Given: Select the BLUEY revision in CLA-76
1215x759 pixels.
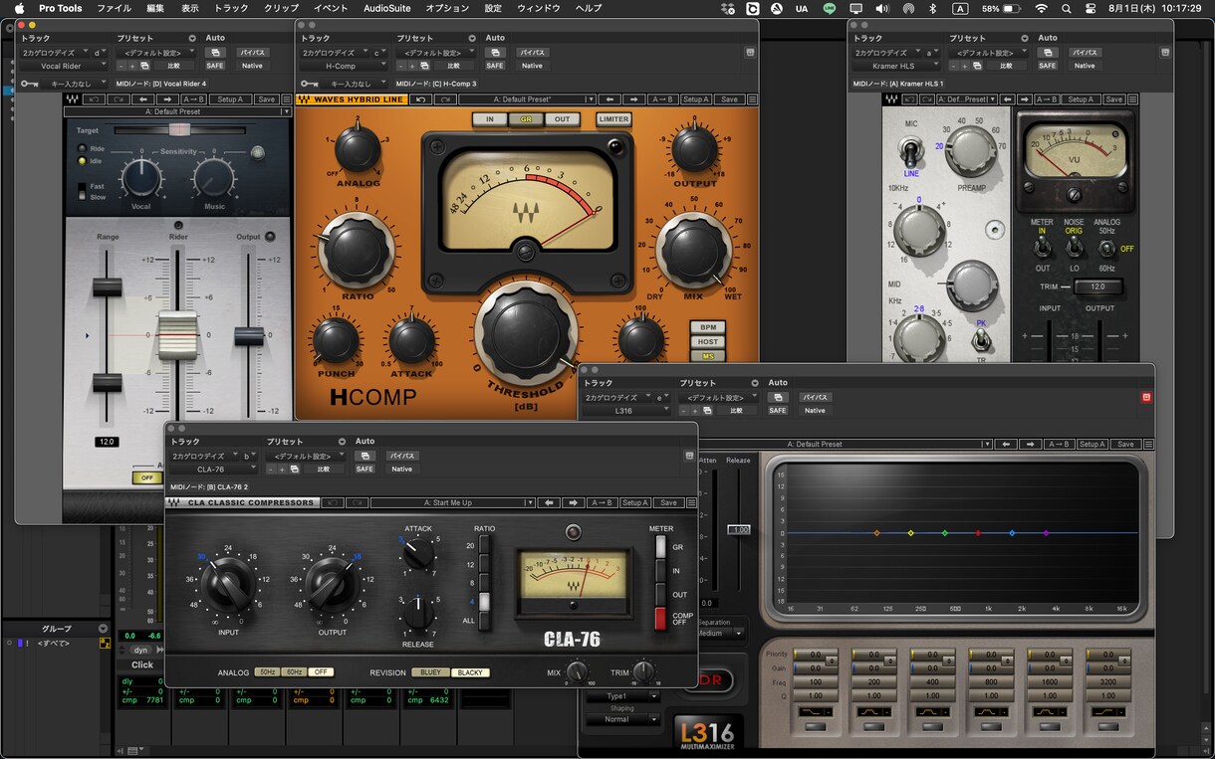Looking at the screenshot, I should tap(430, 672).
